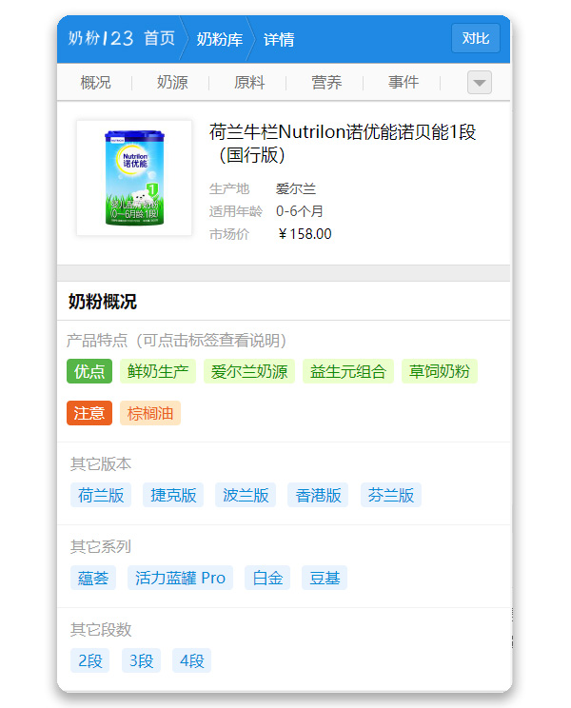571x708 pixels.
Task: Open the 棕榈油 warning tag
Action: point(149,413)
